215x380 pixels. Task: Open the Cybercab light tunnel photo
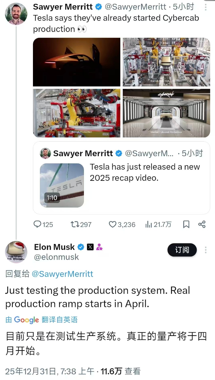[166, 113]
